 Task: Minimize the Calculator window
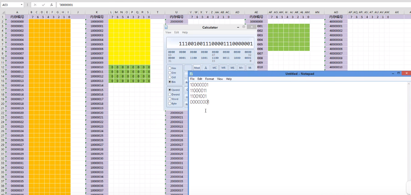238,27
